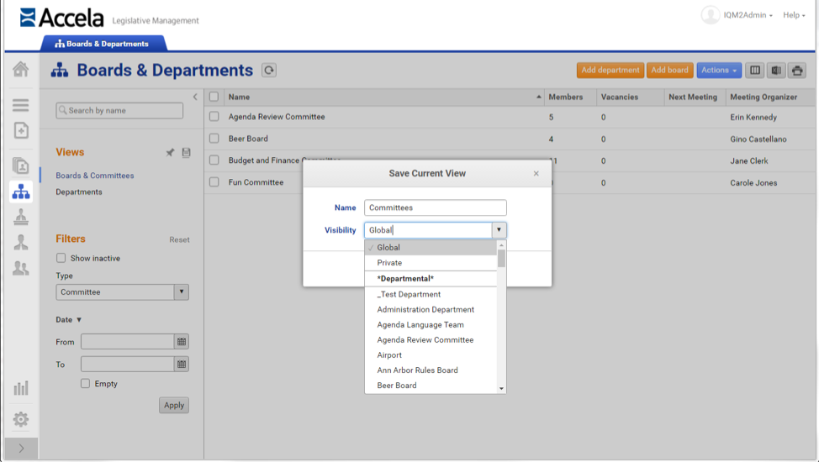
Task: Click the To date field
Action: (128, 364)
